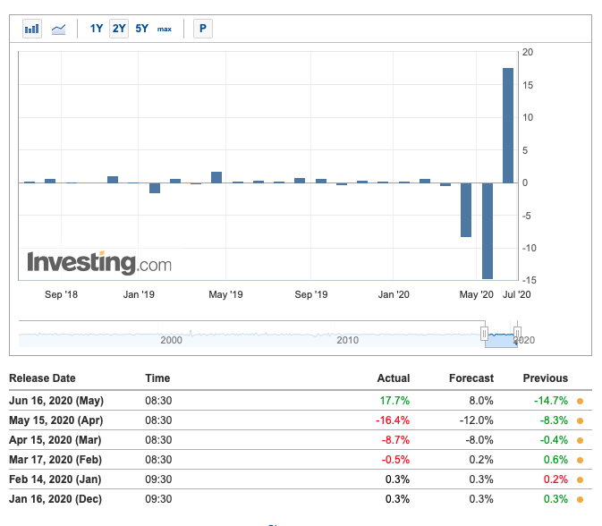The image size is (602, 526).
Task: Click the 2000 area in the navigator timeline
Action: [x=171, y=339]
